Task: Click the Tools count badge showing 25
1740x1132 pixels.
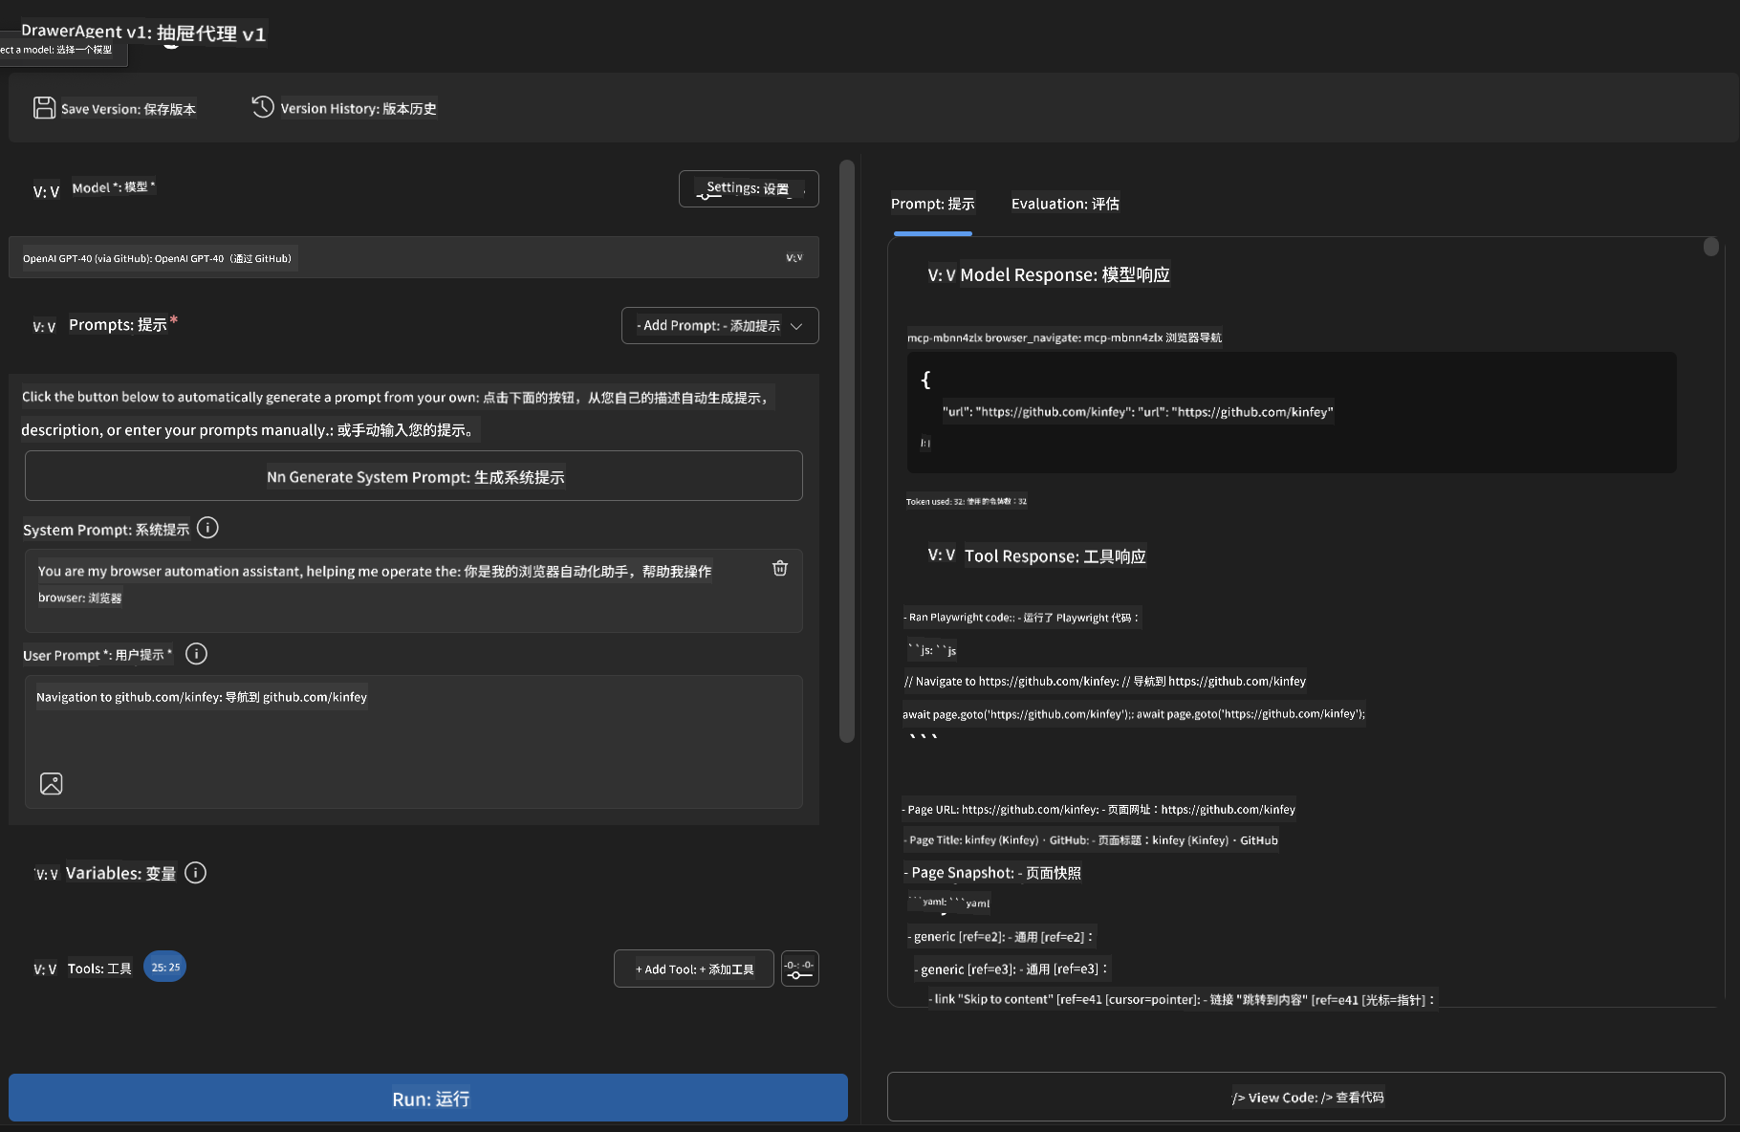Action: pyautogui.click(x=165, y=967)
